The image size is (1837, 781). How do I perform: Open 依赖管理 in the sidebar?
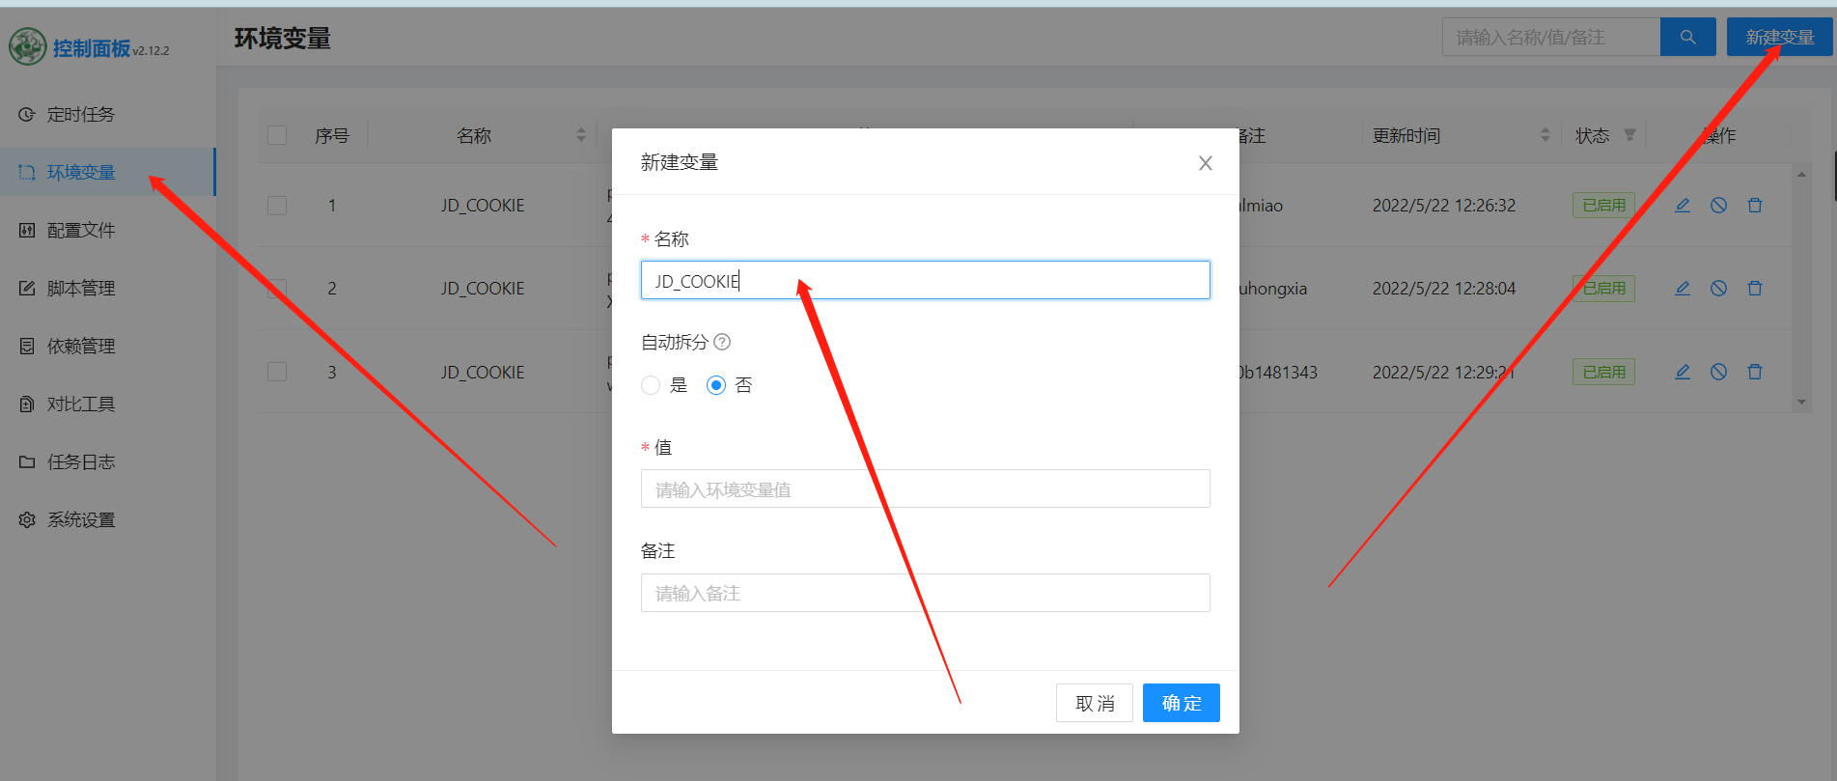107,346
